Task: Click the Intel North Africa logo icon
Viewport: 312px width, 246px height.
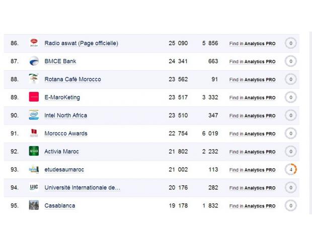Action: coord(34,115)
